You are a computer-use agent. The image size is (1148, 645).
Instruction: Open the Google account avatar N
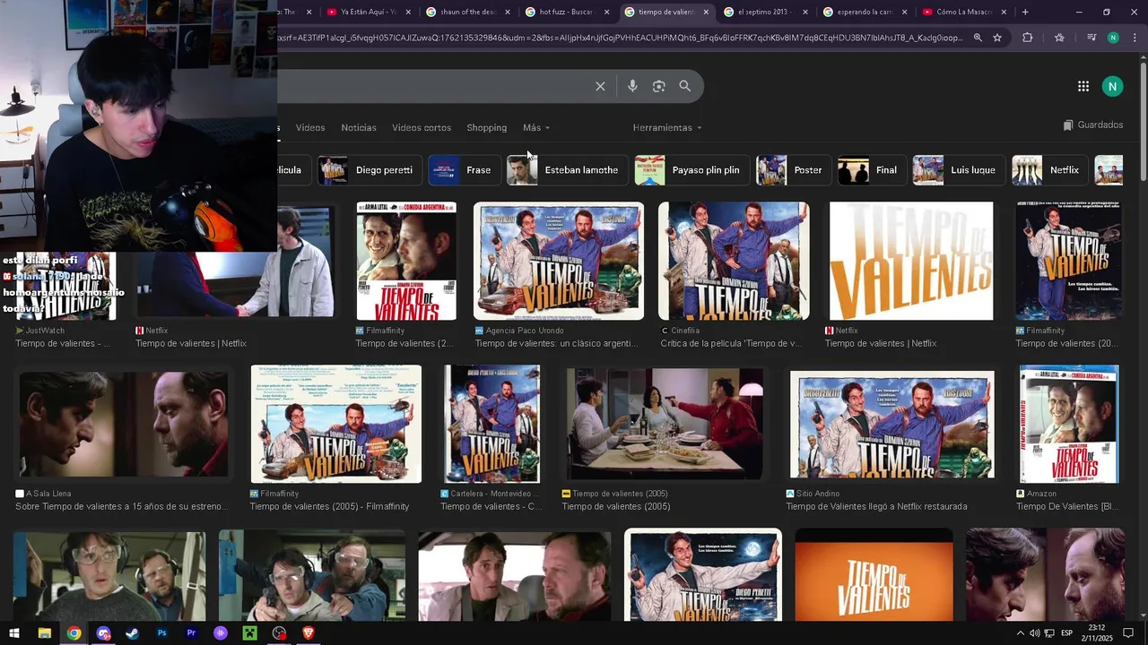point(1112,86)
